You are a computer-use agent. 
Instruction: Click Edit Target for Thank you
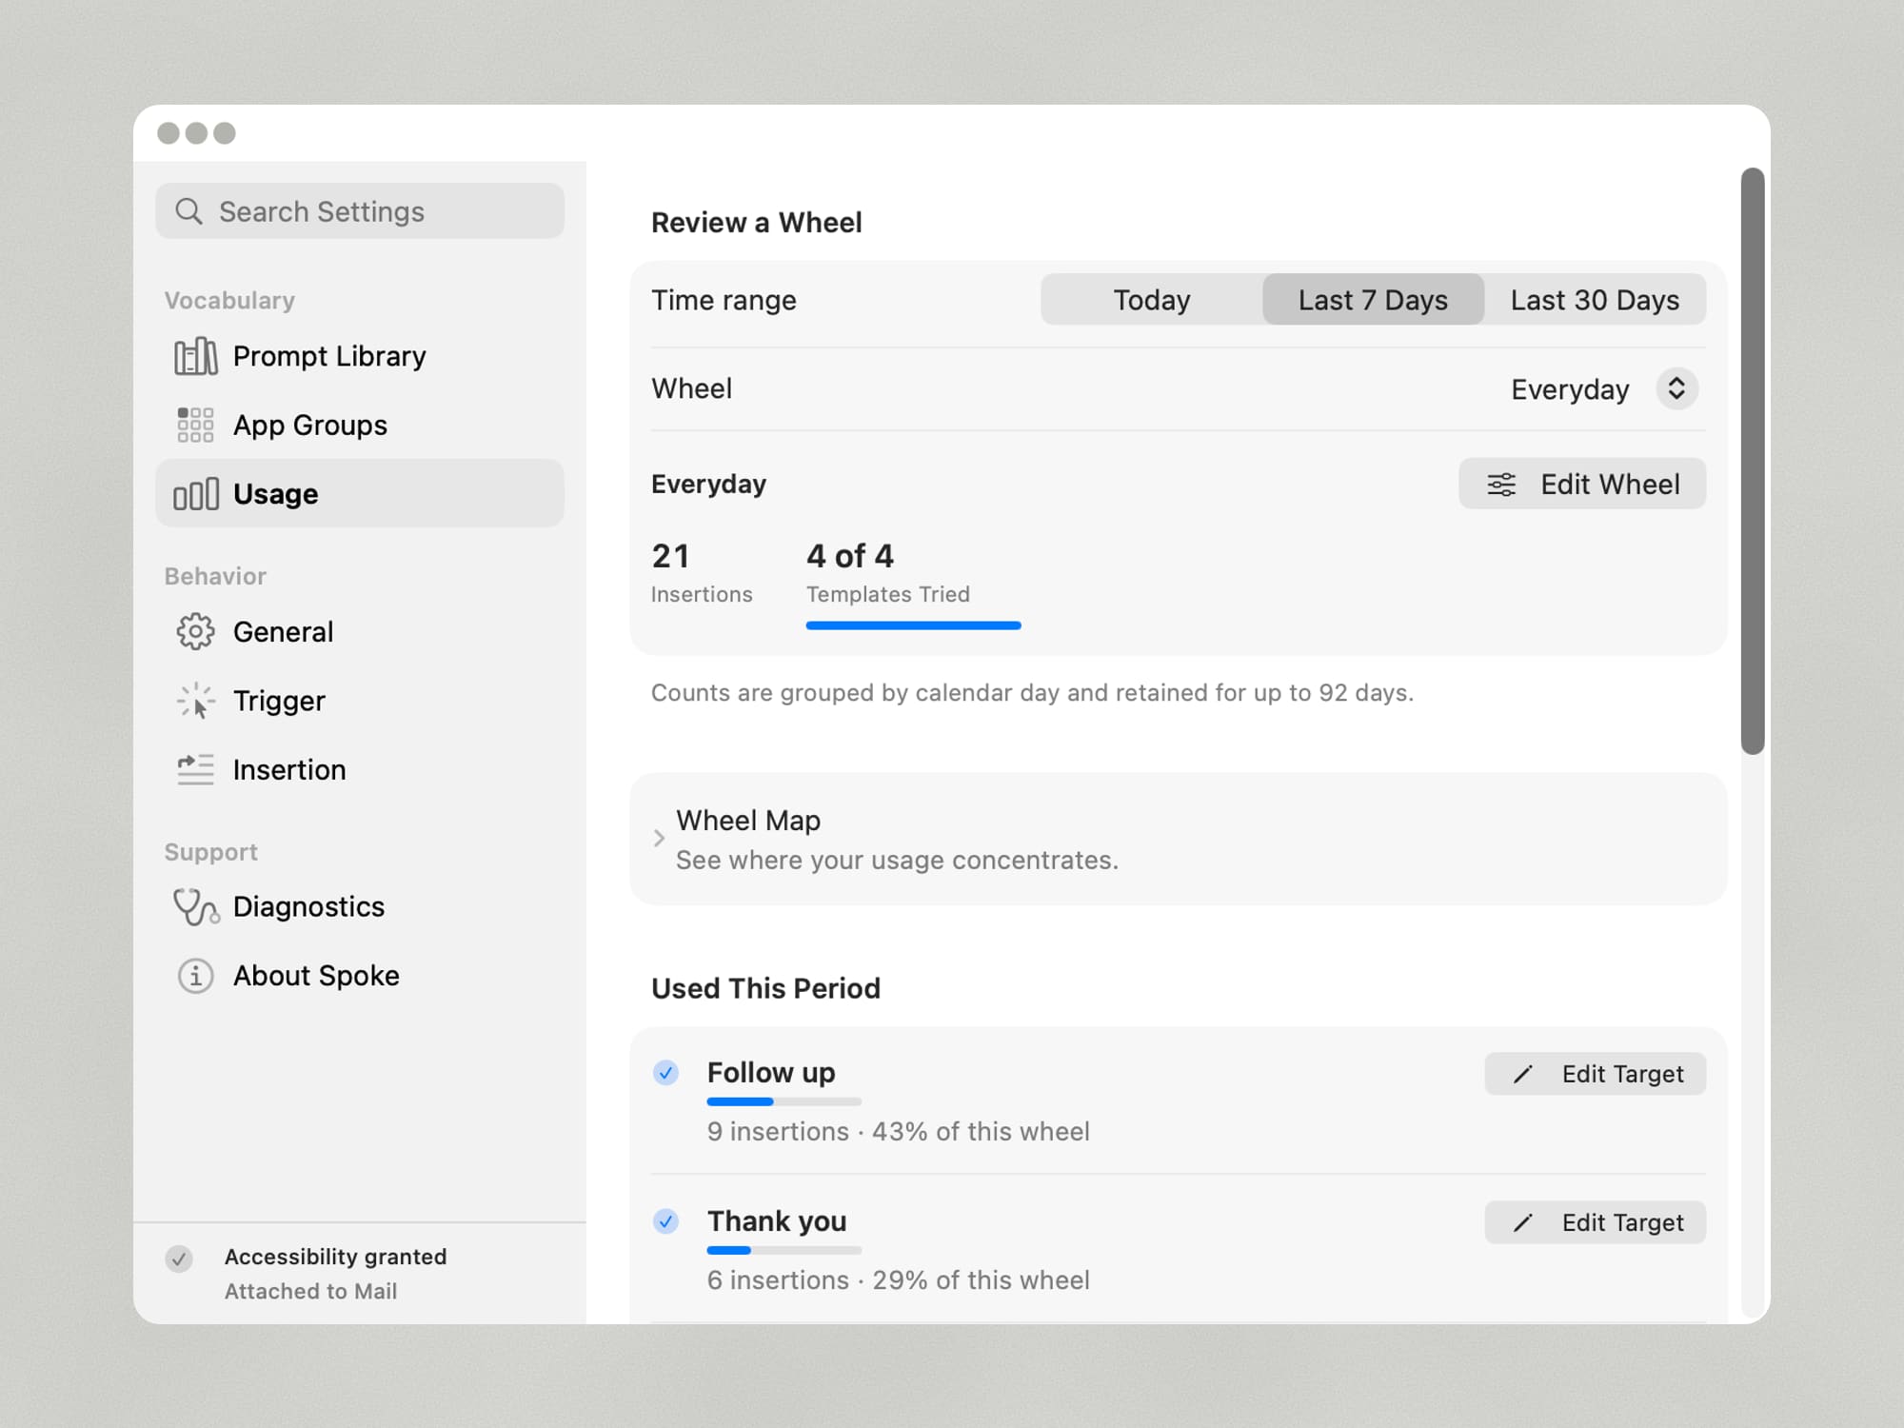1595,1223
